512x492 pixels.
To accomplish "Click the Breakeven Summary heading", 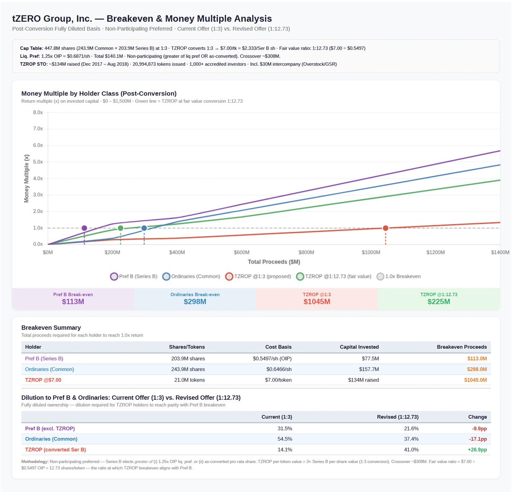I will point(51,328).
